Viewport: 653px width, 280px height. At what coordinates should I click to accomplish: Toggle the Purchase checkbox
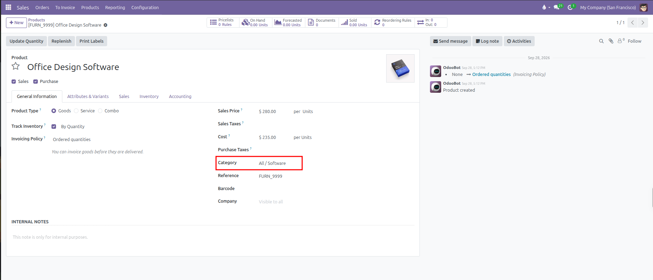35,82
